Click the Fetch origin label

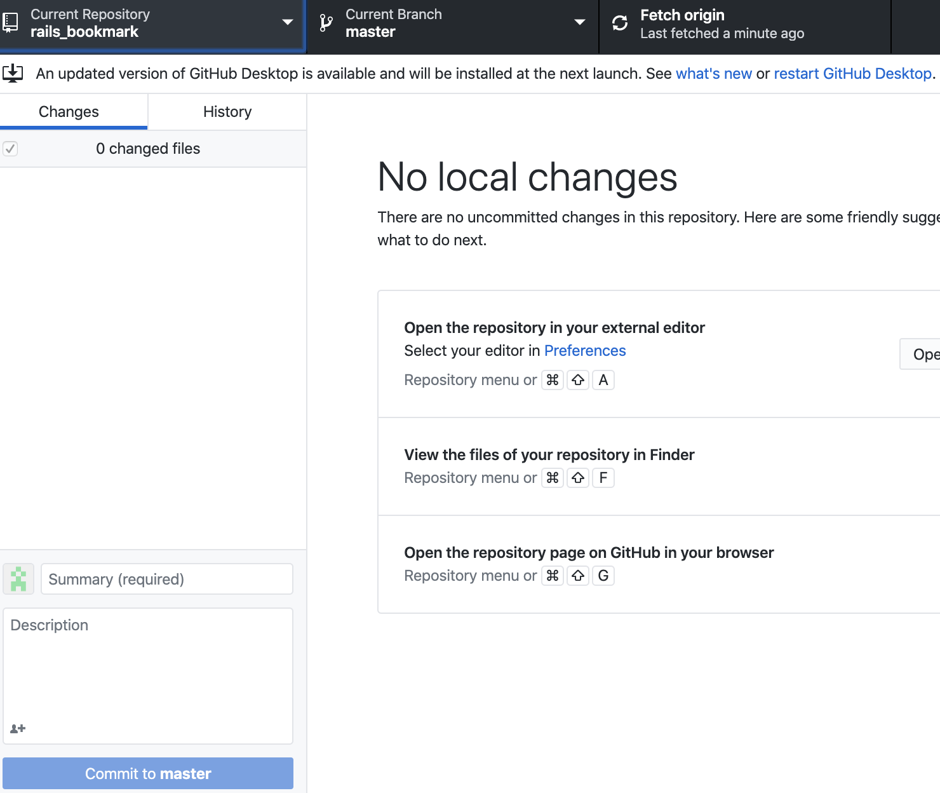682,15
